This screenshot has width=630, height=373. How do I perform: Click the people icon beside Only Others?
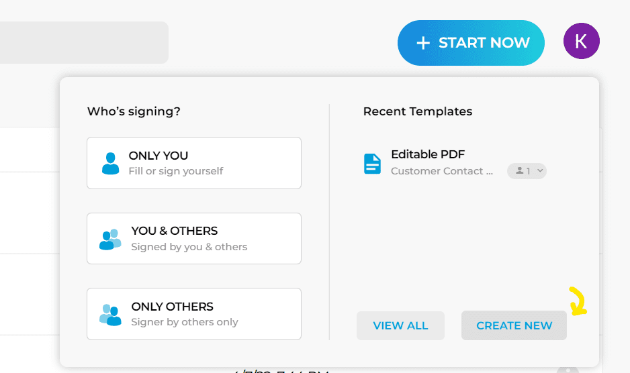(110, 315)
